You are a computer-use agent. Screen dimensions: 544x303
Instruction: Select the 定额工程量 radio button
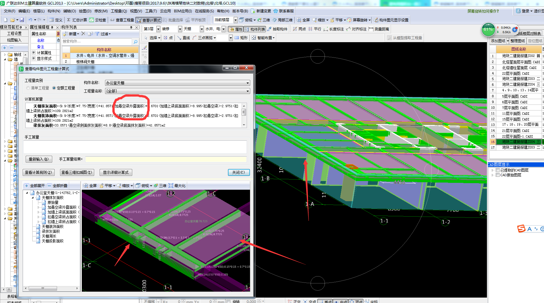[54, 88]
